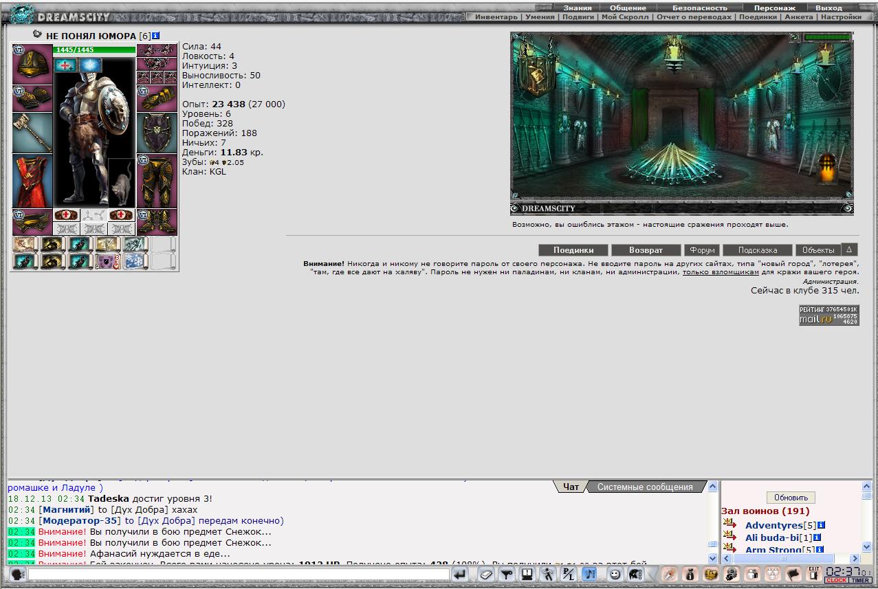Click the Поединки button below the room image
This screenshot has height=589, width=878.
pyautogui.click(x=573, y=250)
